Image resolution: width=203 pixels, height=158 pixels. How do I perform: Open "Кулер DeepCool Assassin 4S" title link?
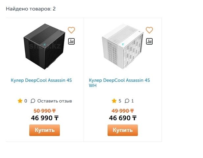tap(41, 80)
